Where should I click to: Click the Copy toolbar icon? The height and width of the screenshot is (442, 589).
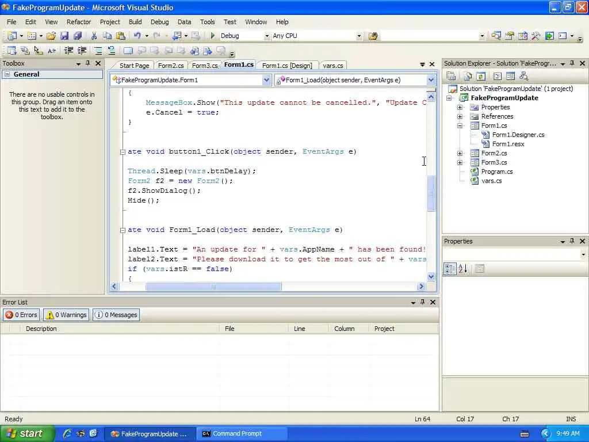[107, 36]
